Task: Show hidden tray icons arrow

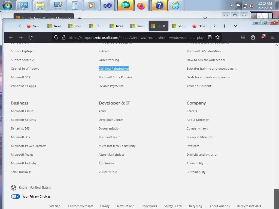Action: 232,6
